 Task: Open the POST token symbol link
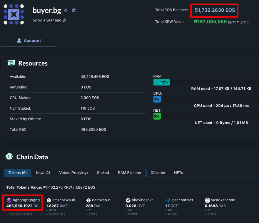click(173, 206)
